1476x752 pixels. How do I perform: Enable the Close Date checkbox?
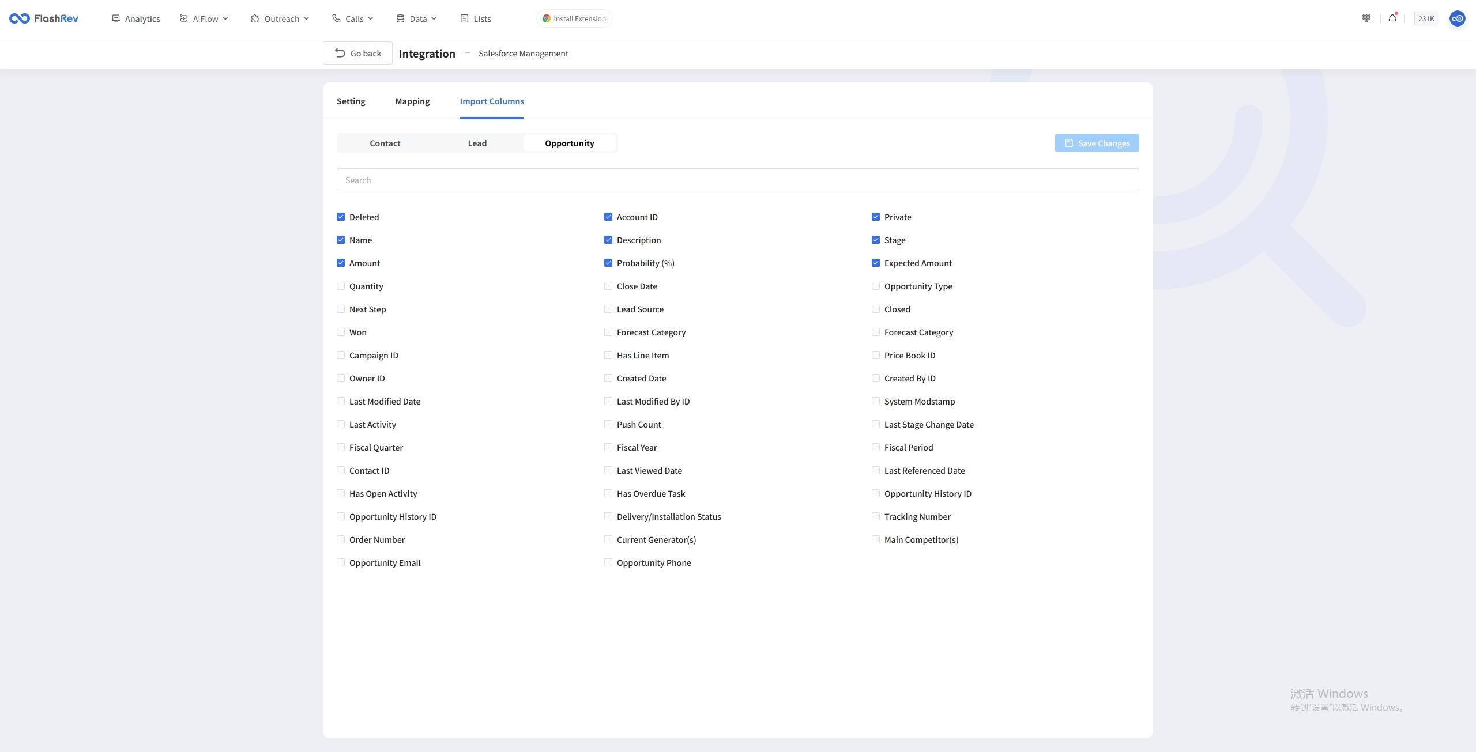click(x=608, y=286)
